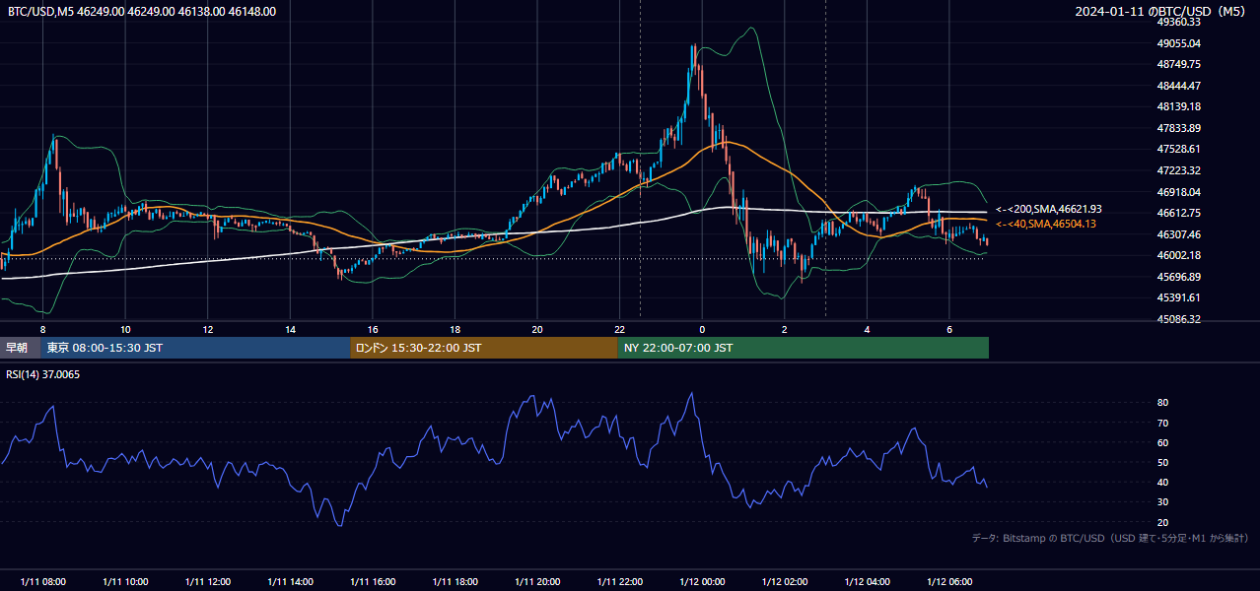This screenshot has height=591, width=1260.
Task: Click hour tick '16' under price chart
Action: click(x=373, y=329)
